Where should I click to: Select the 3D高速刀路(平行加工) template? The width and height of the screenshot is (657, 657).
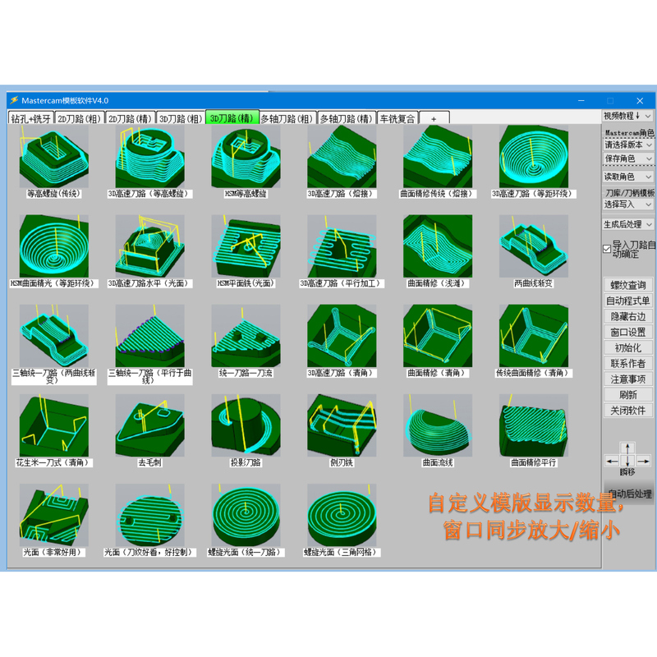(342, 246)
